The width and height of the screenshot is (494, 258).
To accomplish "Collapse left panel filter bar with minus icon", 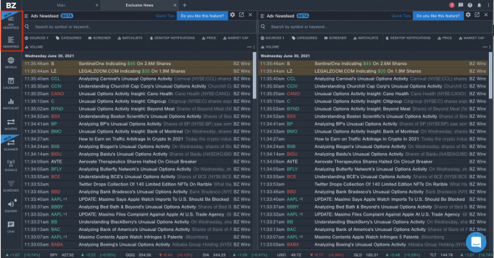I will click(x=248, y=47).
